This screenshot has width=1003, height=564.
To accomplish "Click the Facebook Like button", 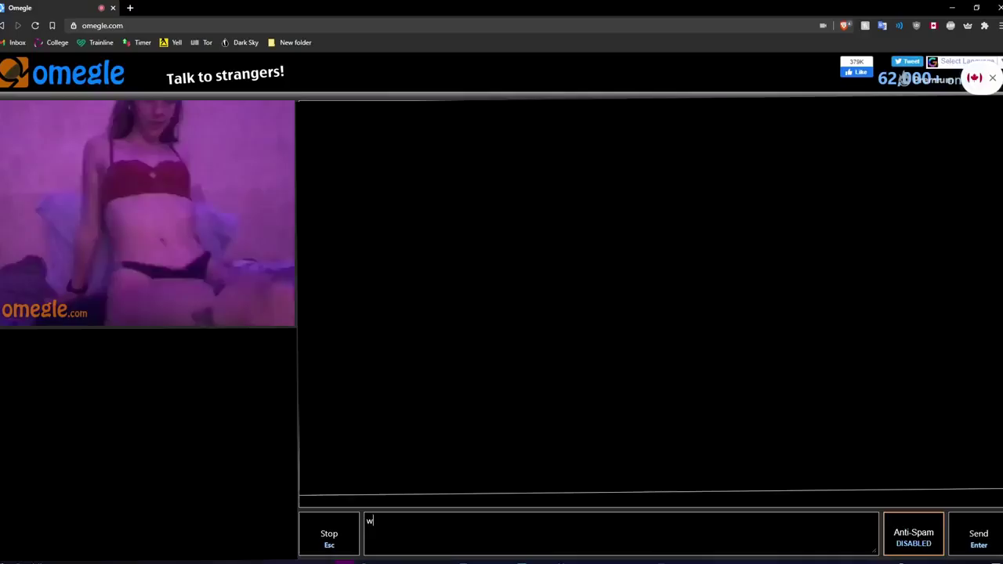I will pos(856,72).
